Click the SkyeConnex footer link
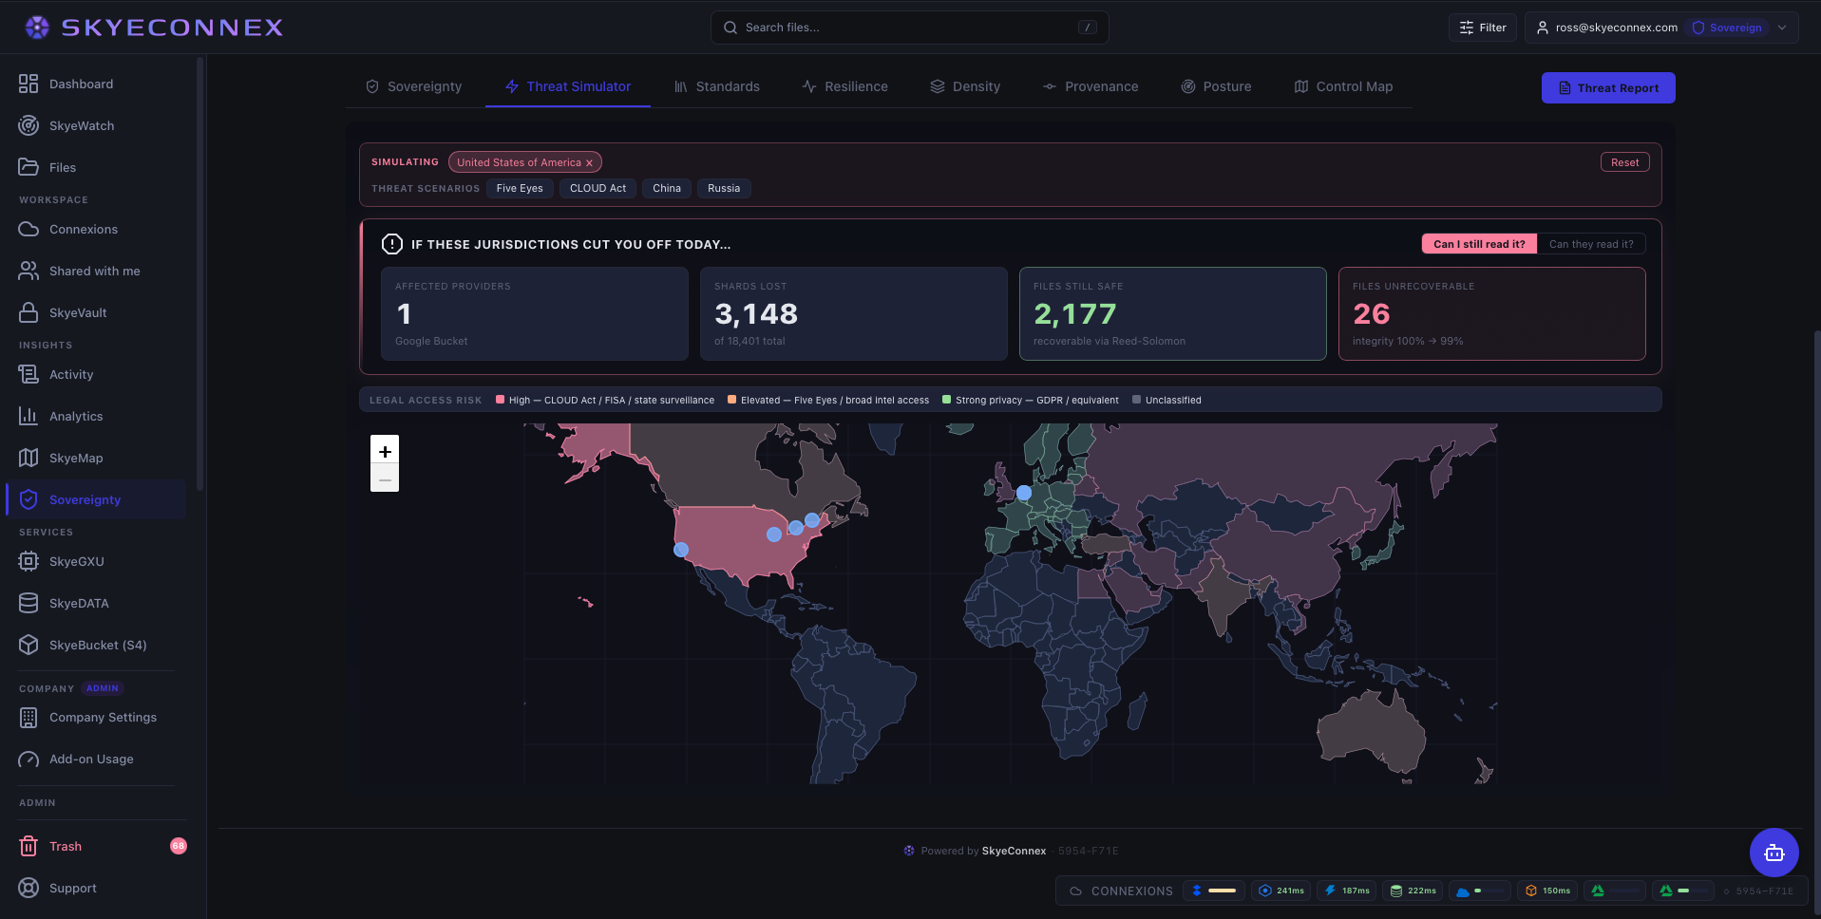 click(1014, 851)
